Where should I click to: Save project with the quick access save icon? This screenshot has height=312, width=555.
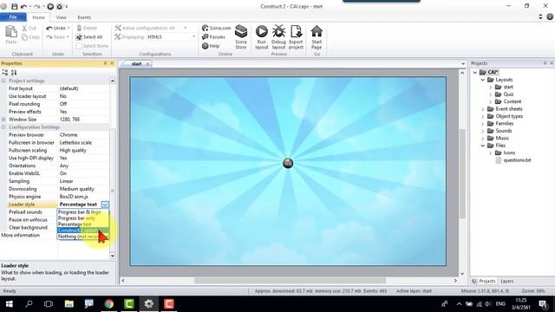pyautogui.click(x=14, y=6)
